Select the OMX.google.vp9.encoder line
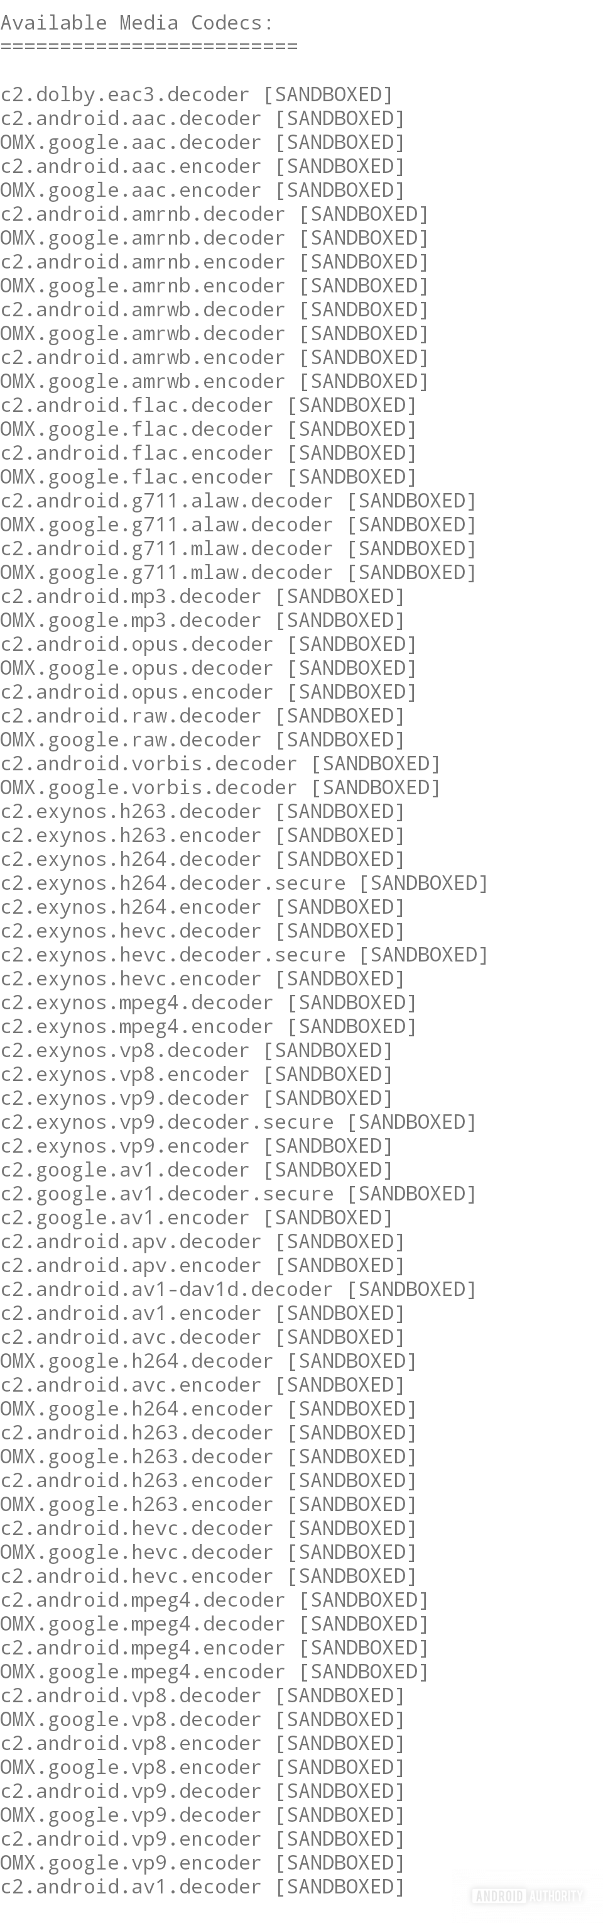The image size is (603, 1923). [x=202, y=1863]
